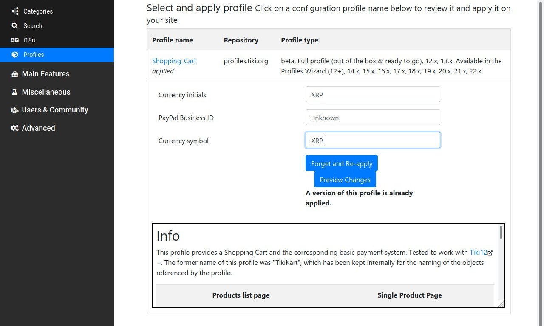Open the i18n sidebar item
Screen dimensions: 544x326
pyautogui.click(x=57, y=40)
